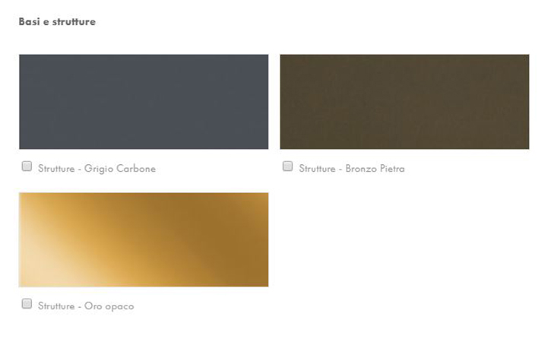Click the 'Basi e strutture' section heading
The height and width of the screenshot is (342, 551).
(x=57, y=22)
